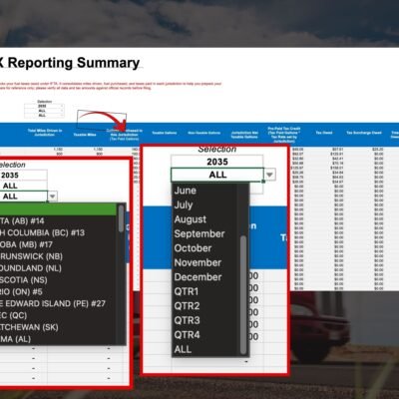The image size is (399, 399).
Task: Pick Manitoba (MB) #17 from the list
Action: (x=26, y=244)
